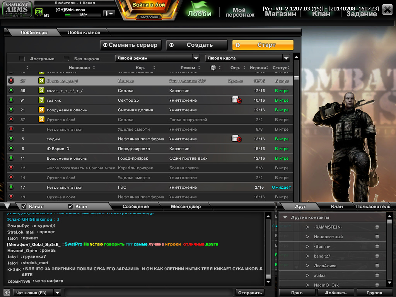Click the red status dot for room 19

[11, 196]
